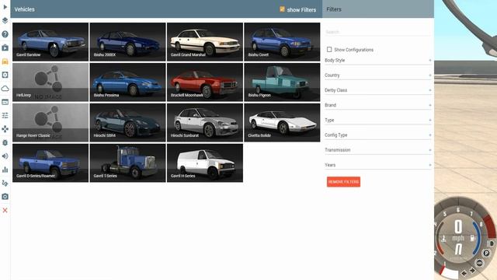Click the play arrow icon in the sidebar
This screenshot has width=497, height=280.
(5, 7)
